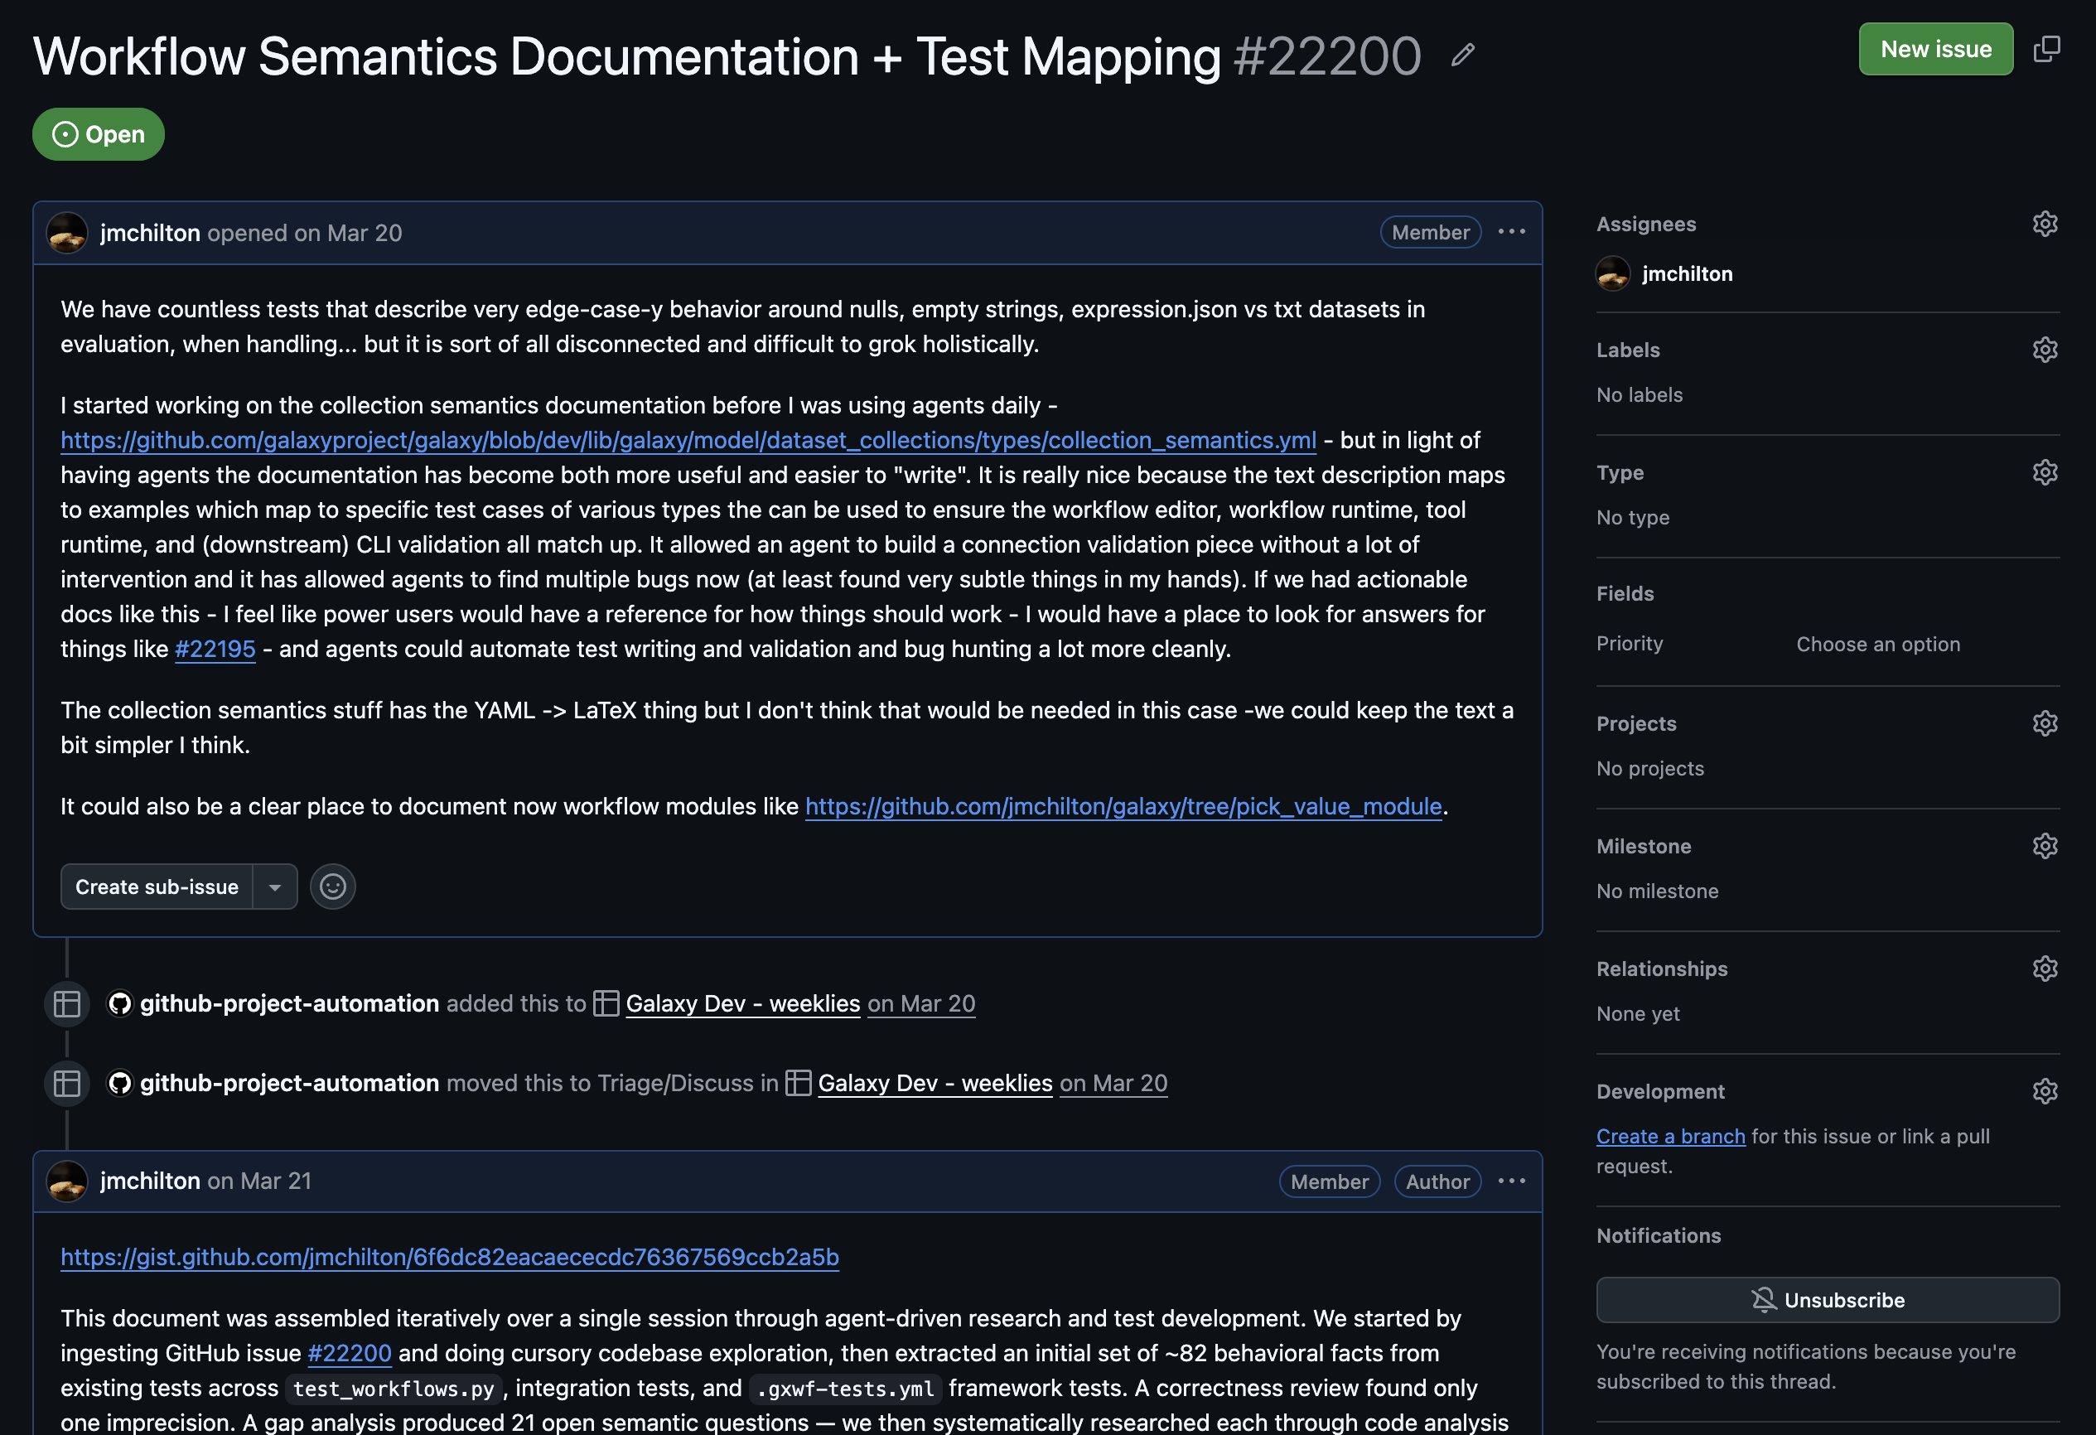Screen dimensions: 2096x1435
Task: Click 'opened on Mar 20' timestamp
Action: click(x=305, y=233)
